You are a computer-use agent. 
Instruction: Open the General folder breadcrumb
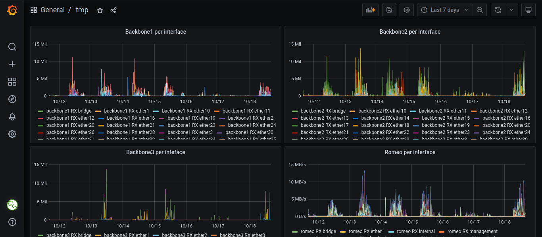(53, 10)
